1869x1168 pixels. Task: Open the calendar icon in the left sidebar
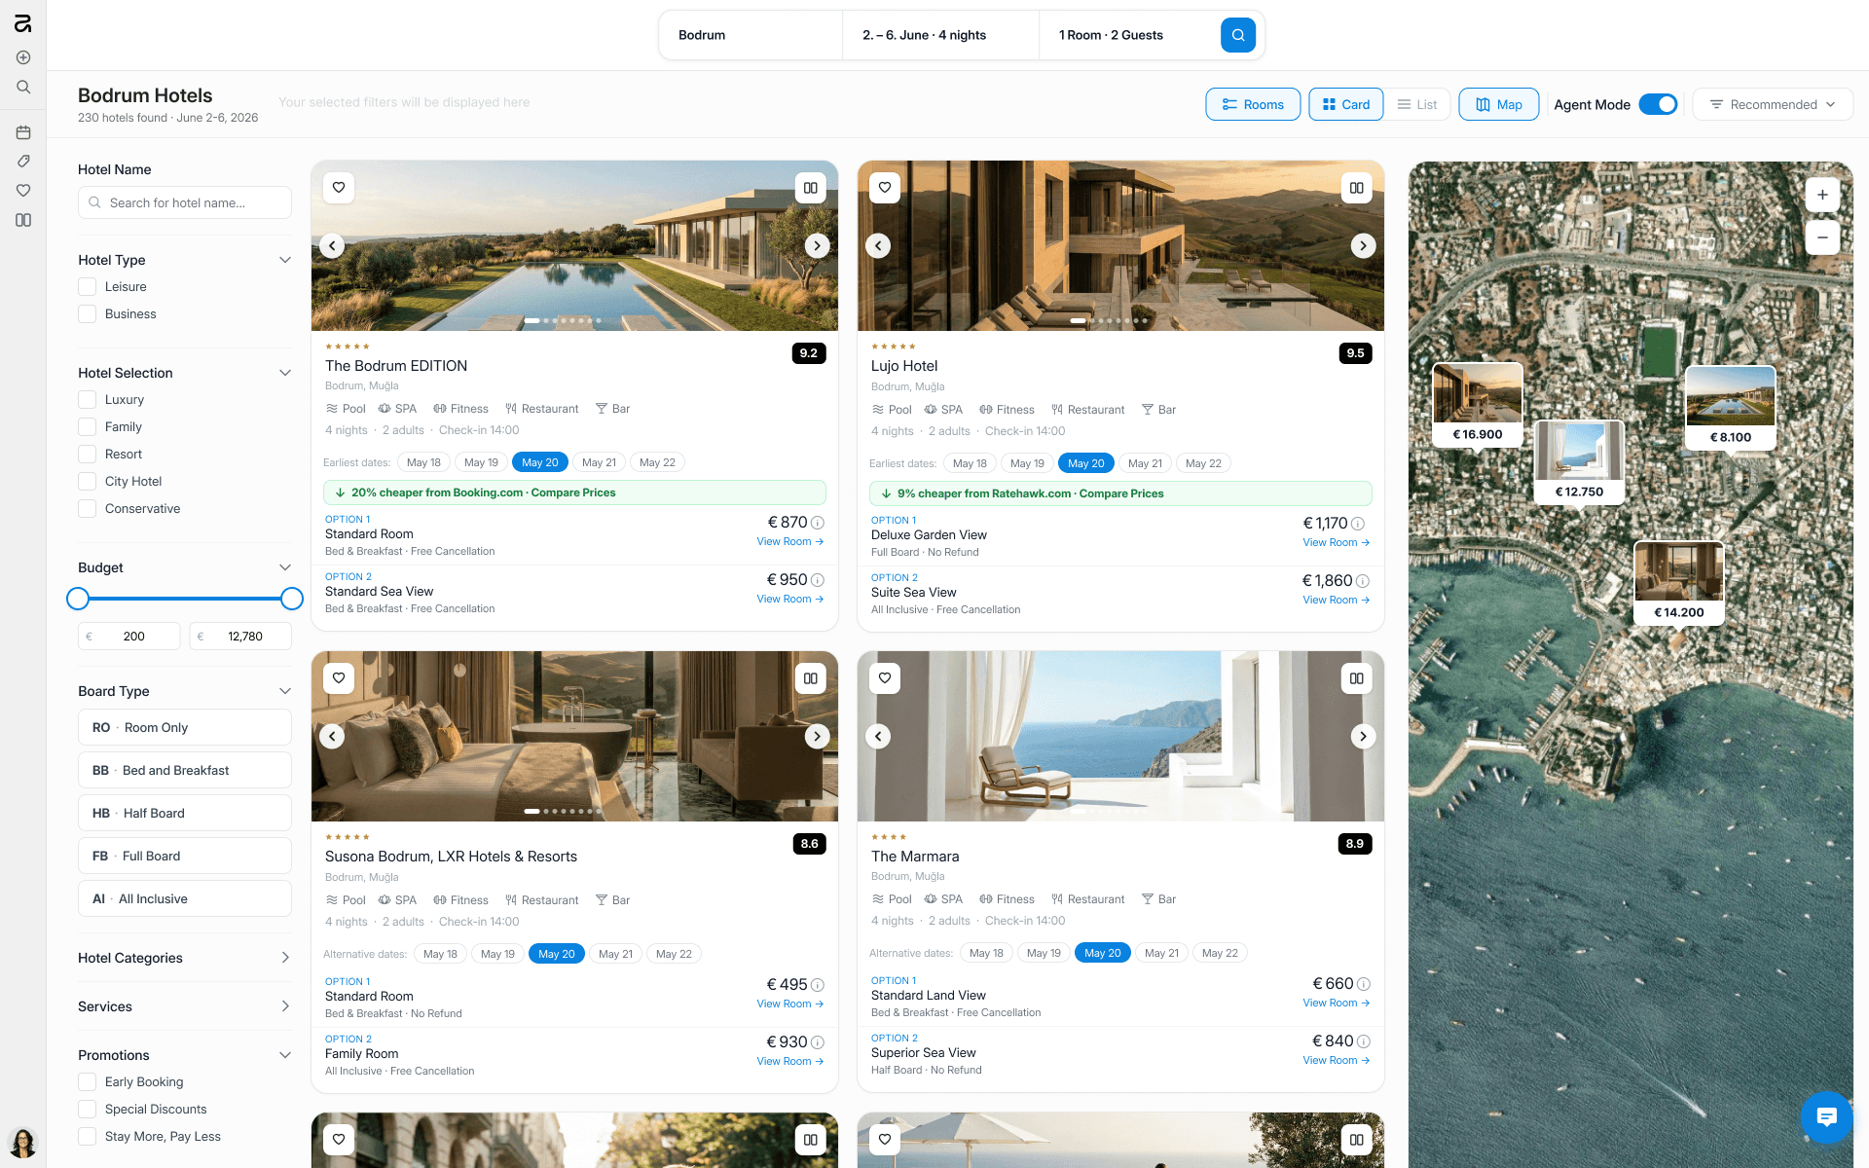(23, 132)
